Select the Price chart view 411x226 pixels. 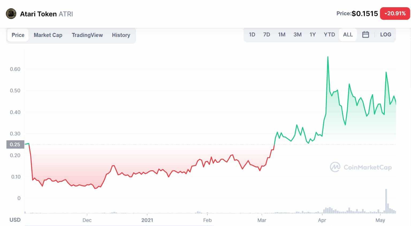(x=18, y=35)
